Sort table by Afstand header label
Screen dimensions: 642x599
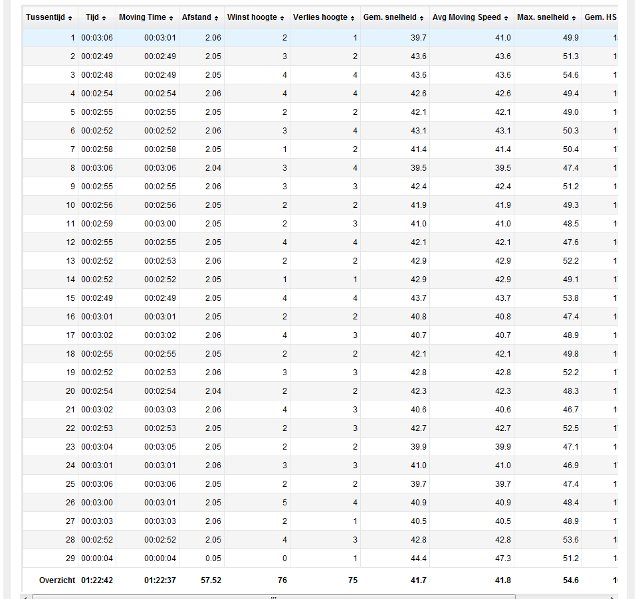197,17
